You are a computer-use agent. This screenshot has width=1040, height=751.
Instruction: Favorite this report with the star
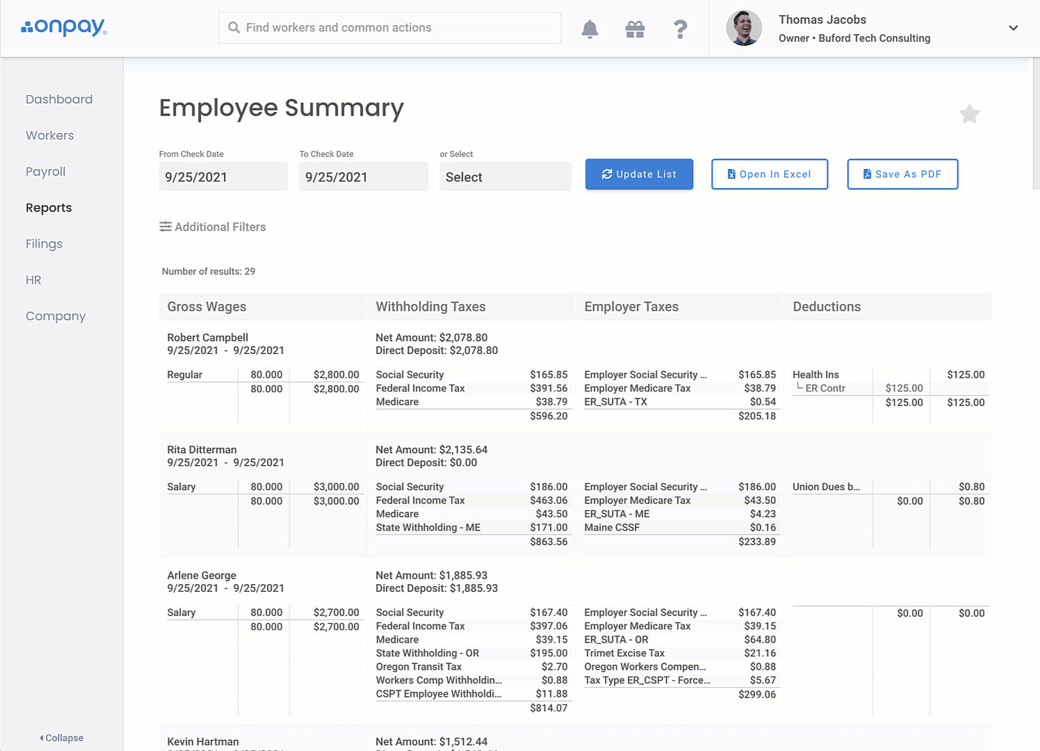pos(969,113)
